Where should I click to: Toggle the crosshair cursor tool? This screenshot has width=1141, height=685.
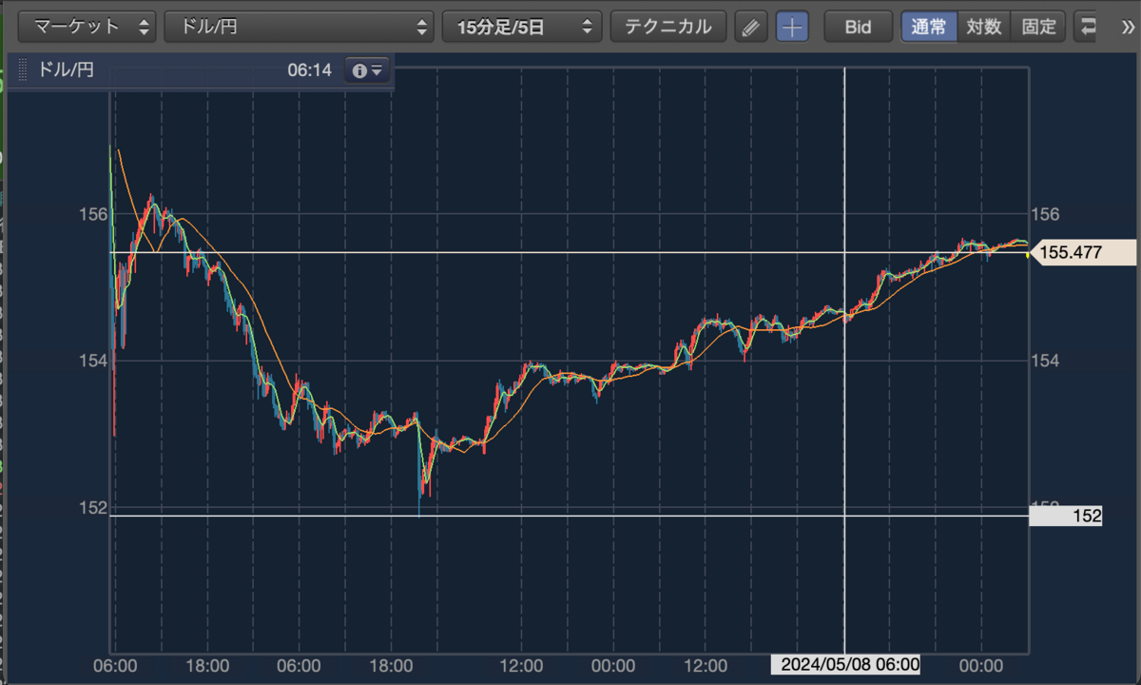(x=792, y=27)
